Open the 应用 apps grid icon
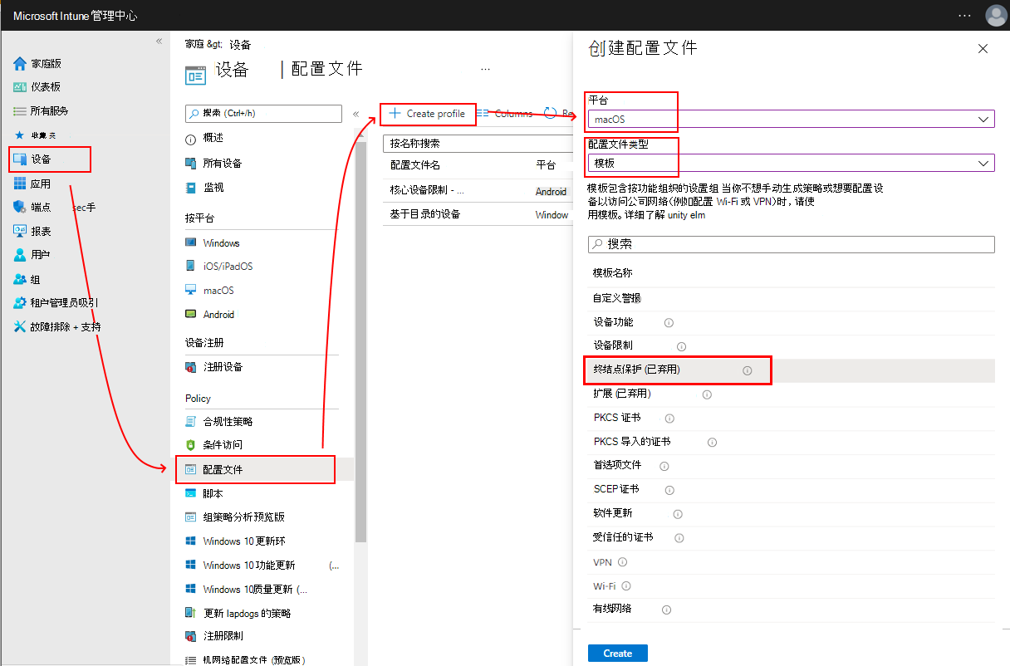The height and width of the screenshot is (666, 1010). click(x=20, y=184)
